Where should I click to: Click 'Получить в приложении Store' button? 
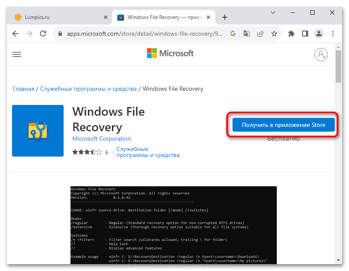(x=283, y=125)
